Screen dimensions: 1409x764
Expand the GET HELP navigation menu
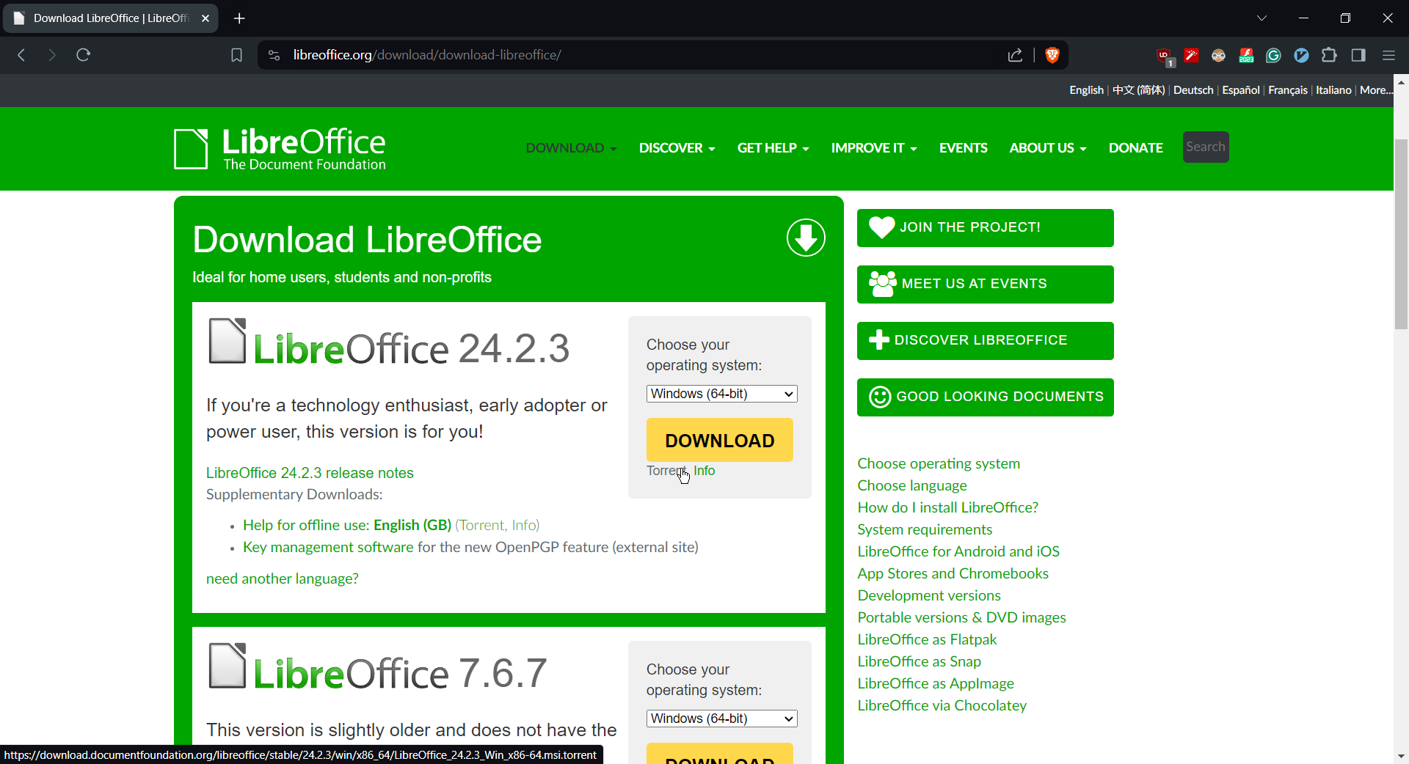pyautogui.click(x=773, y=148)
